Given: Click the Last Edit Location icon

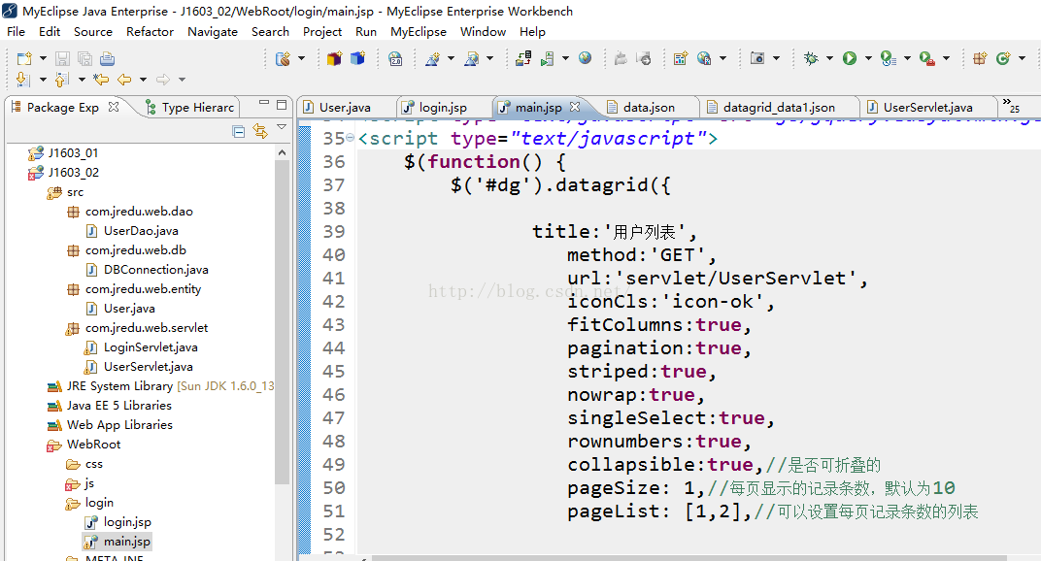Looking at the screenshot, I should pos(101,80).
